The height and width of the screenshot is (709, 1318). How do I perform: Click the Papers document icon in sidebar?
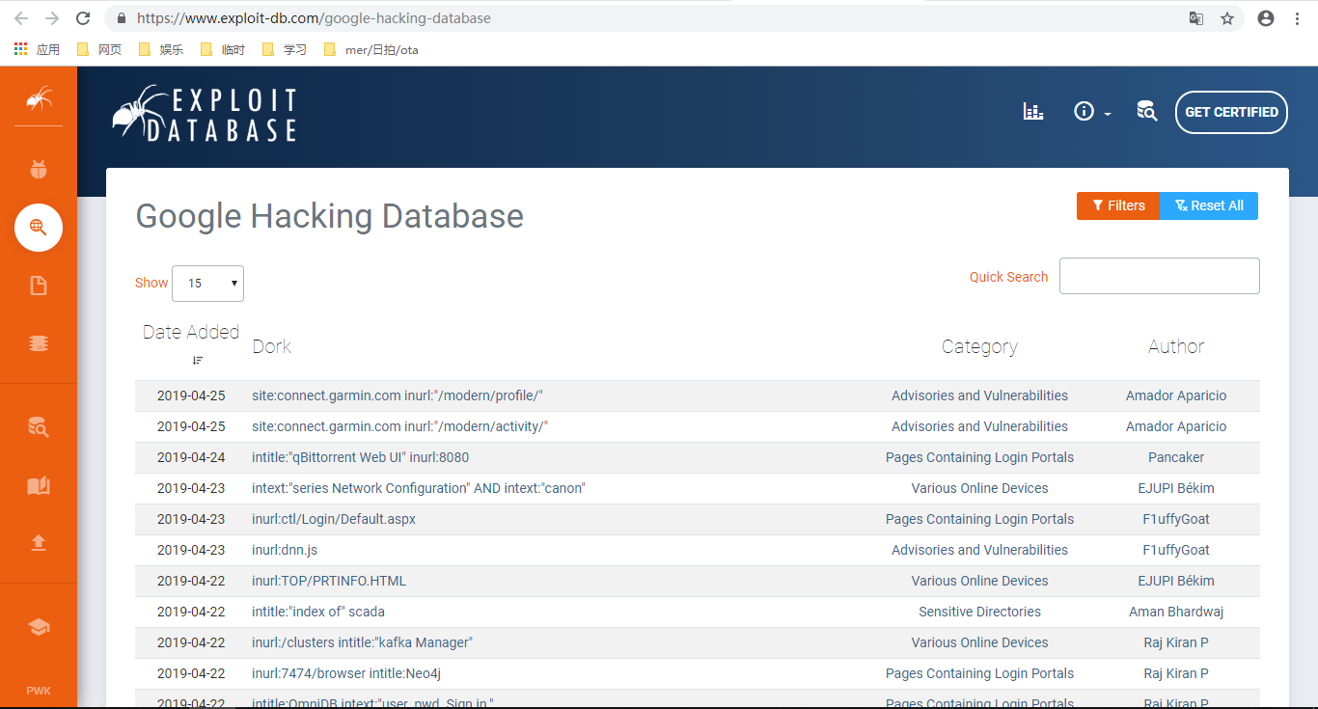tap(39, 286)
